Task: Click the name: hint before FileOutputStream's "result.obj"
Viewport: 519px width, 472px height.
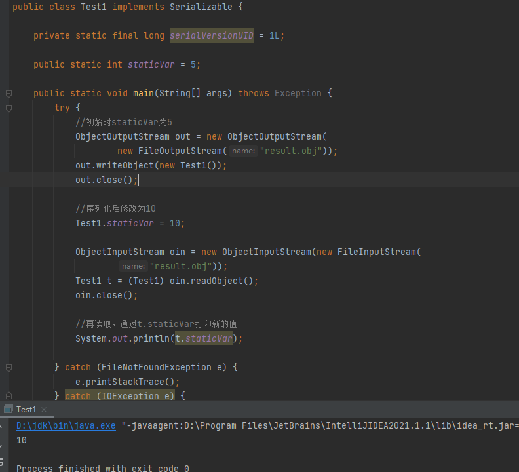Action: (243, 151)
